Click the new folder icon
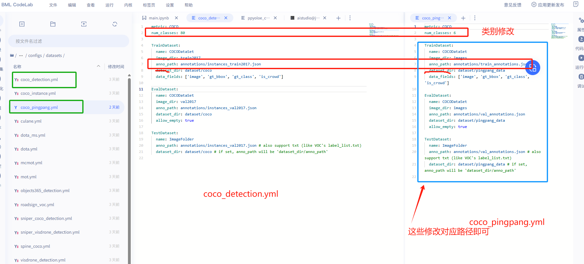The image size is (584, 264). point(53,24)
